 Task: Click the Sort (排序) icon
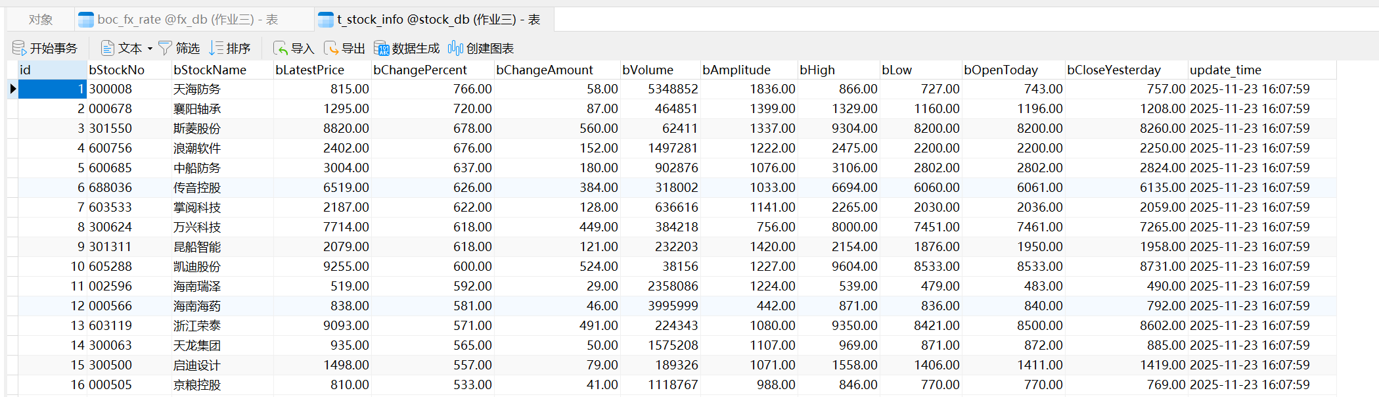216,48
